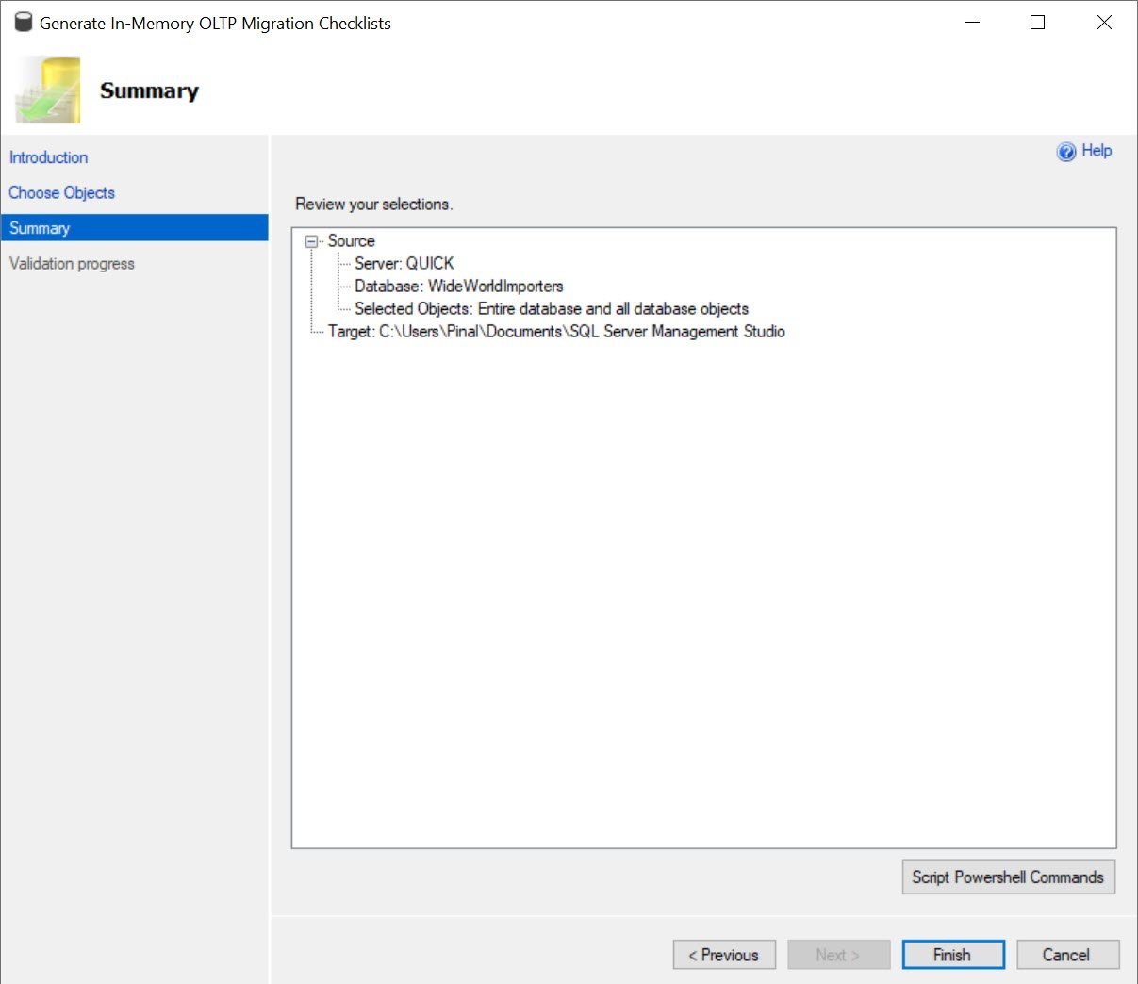This screenshot has height=984, width=1138.
Task: Minimize the wizard window
Action: click(973, 23)
